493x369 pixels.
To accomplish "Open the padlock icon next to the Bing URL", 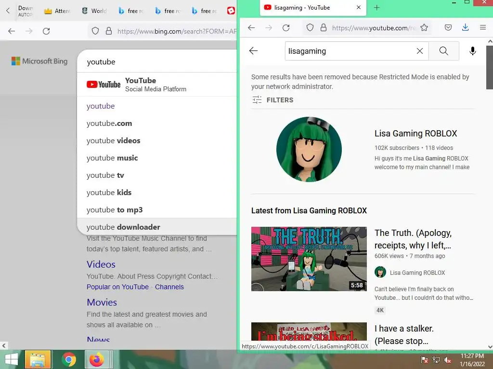I will pos(109,31).
